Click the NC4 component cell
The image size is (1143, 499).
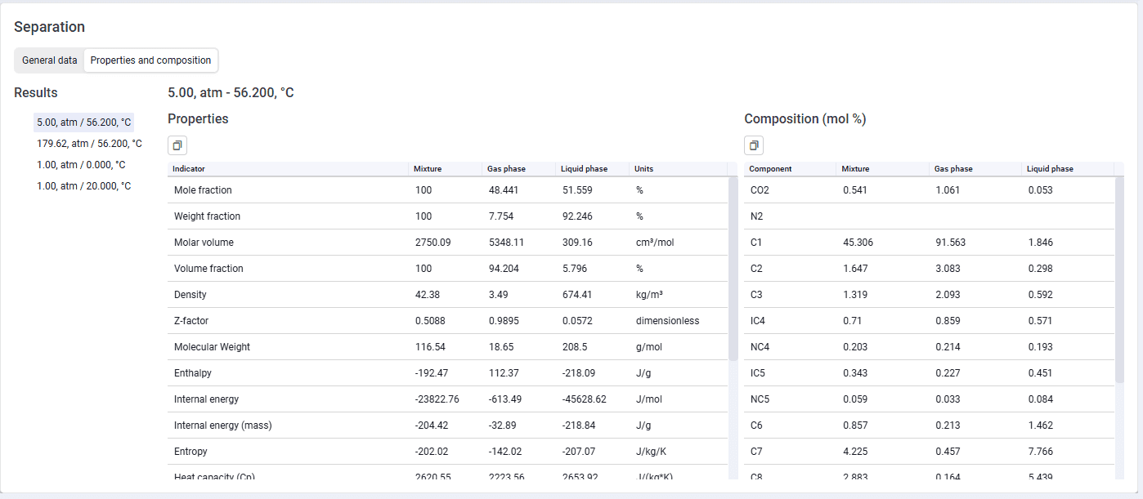(791, 347)
